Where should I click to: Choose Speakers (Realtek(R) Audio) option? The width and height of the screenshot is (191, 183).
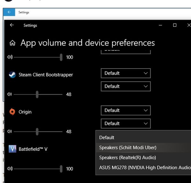(127, 157)
